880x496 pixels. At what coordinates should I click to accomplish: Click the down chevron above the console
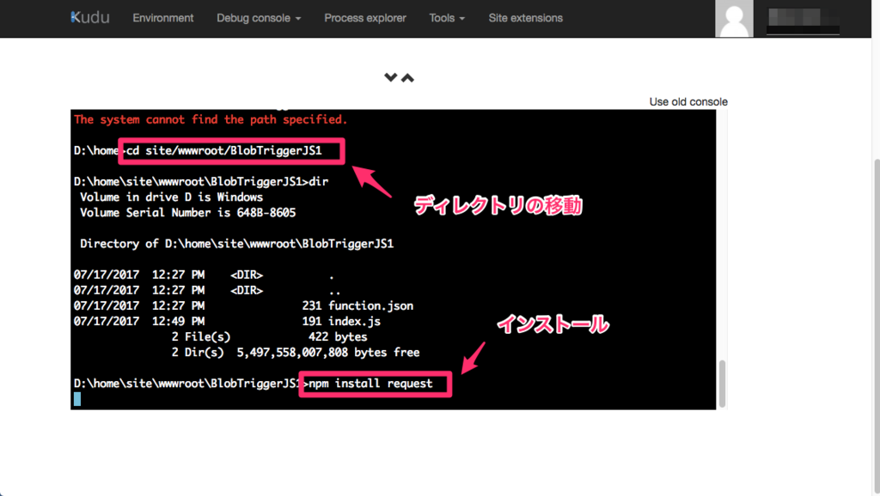pos(391,77)
